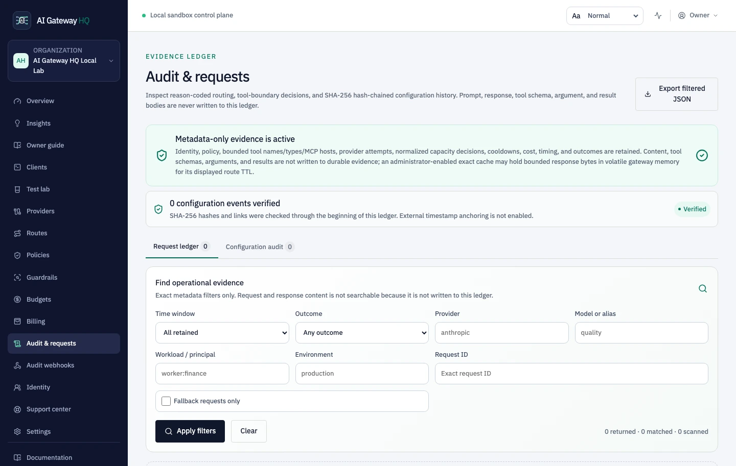Screen dimensions: 736x466
Task: Open the Any outcome dropdown
Action: click(x=362, y=333)
